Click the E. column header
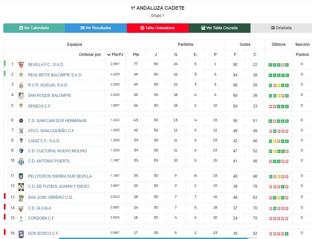This screenshot has width=312, height=239. tap(196, 55)
